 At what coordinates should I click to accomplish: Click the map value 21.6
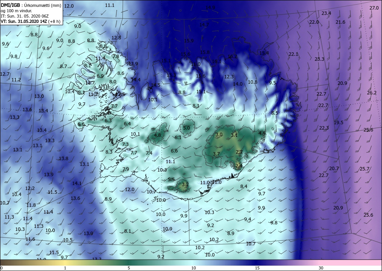pyautogui.click(x=340, y=22)
